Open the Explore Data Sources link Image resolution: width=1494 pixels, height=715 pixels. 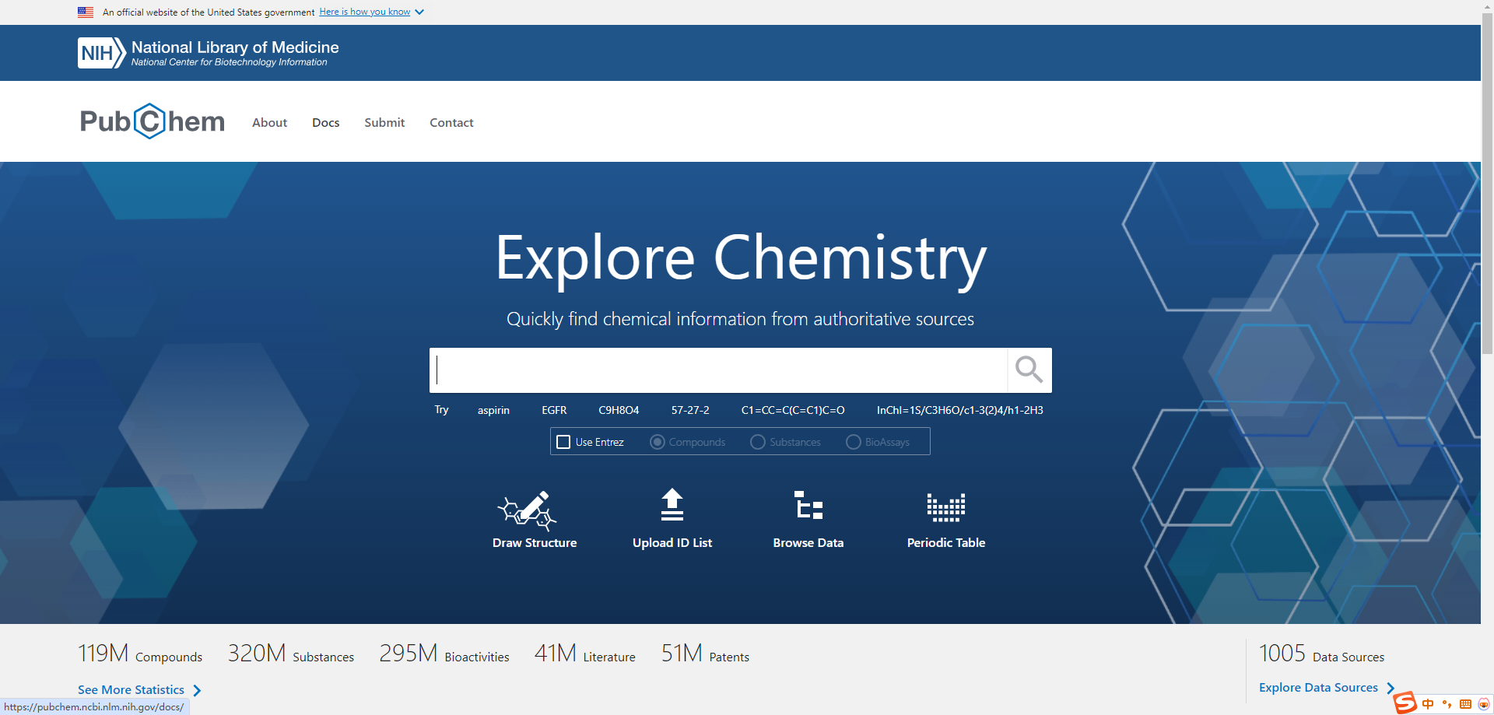tap(1318, 687)
